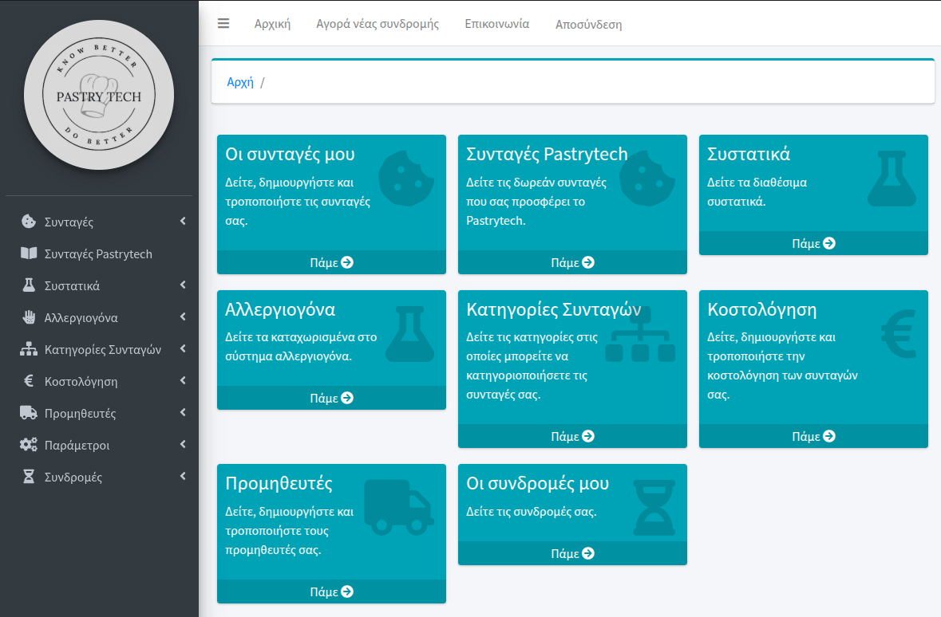Click the truck icon beside Προμηθευτές in the sidebar
This screenshot has width=941, height=617.
(28, 413)
